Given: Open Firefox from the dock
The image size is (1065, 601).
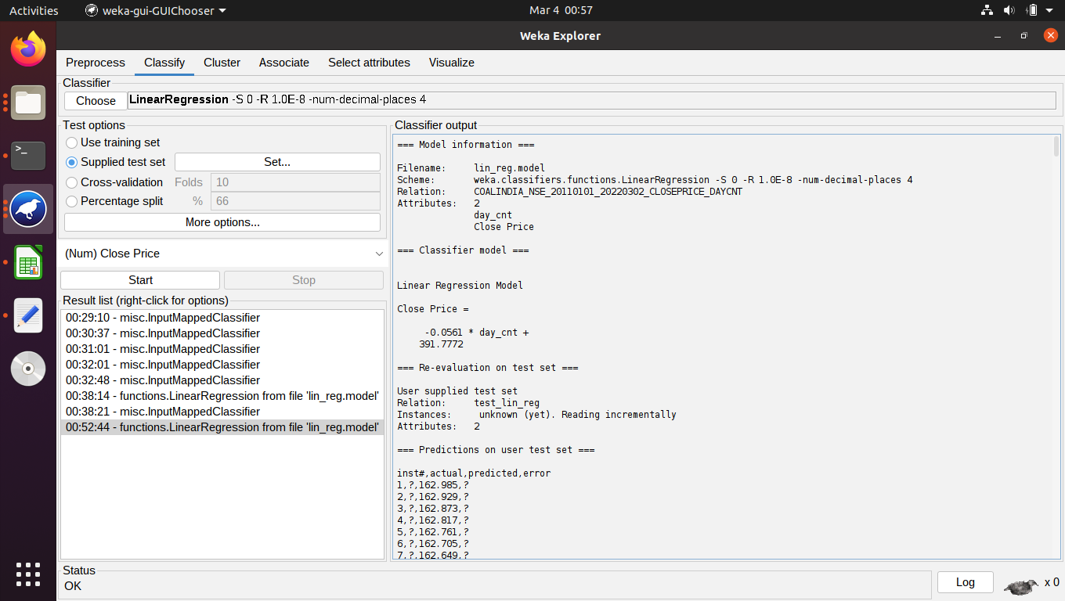Looking at the screenshot, I should pos(28,49).
